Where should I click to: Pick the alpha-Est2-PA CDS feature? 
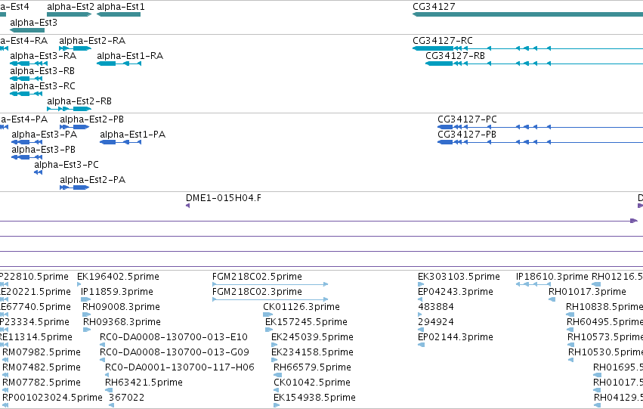pos(75,188)
